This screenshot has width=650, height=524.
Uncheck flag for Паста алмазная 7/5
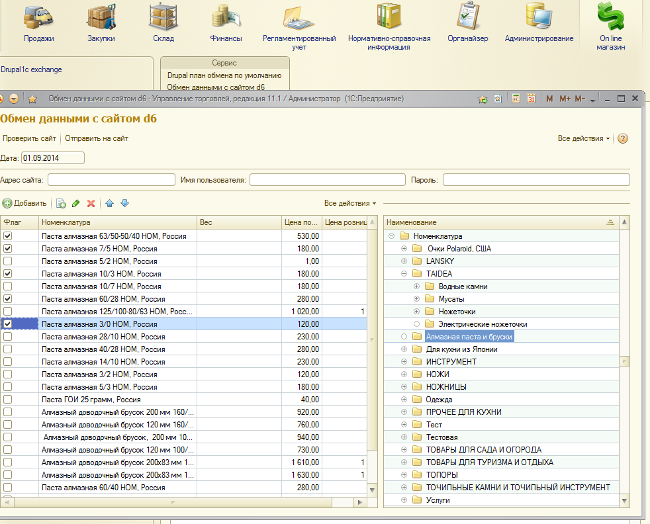tap(8, 248)
